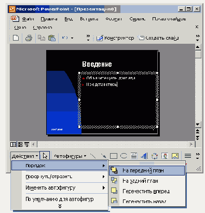Click the vertical scrollbar down arrow

click(x=198, y=124)
